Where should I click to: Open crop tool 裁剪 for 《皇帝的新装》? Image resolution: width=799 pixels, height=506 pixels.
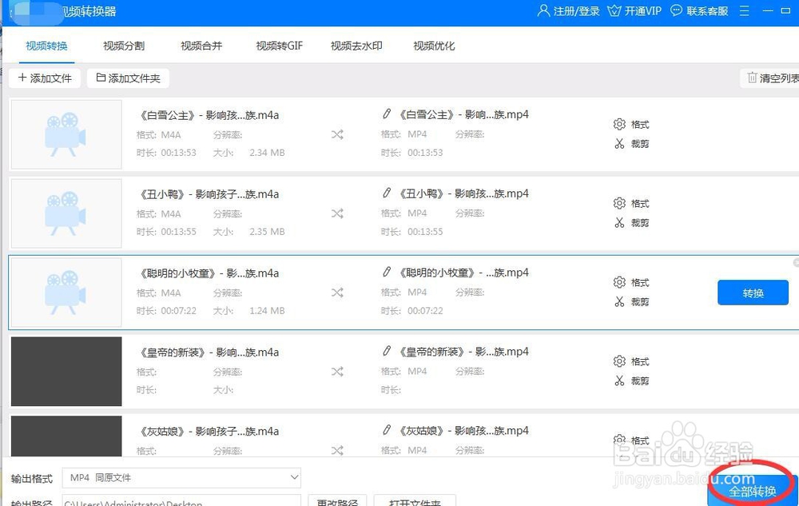tap(619, 380)
